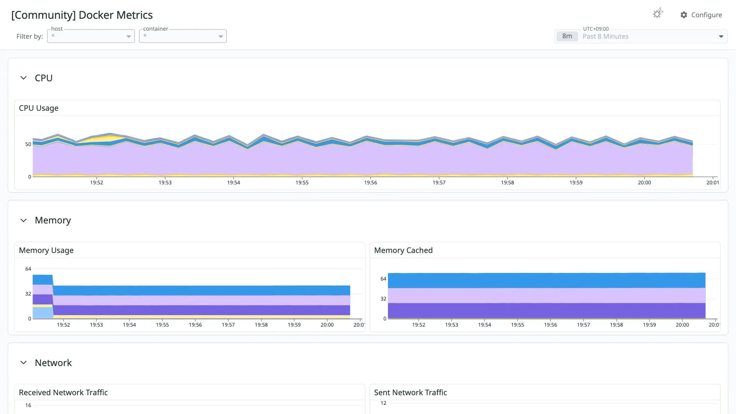Click the Filter by: label
Viewport: 736px width, 414px height.
pos(30,36)
